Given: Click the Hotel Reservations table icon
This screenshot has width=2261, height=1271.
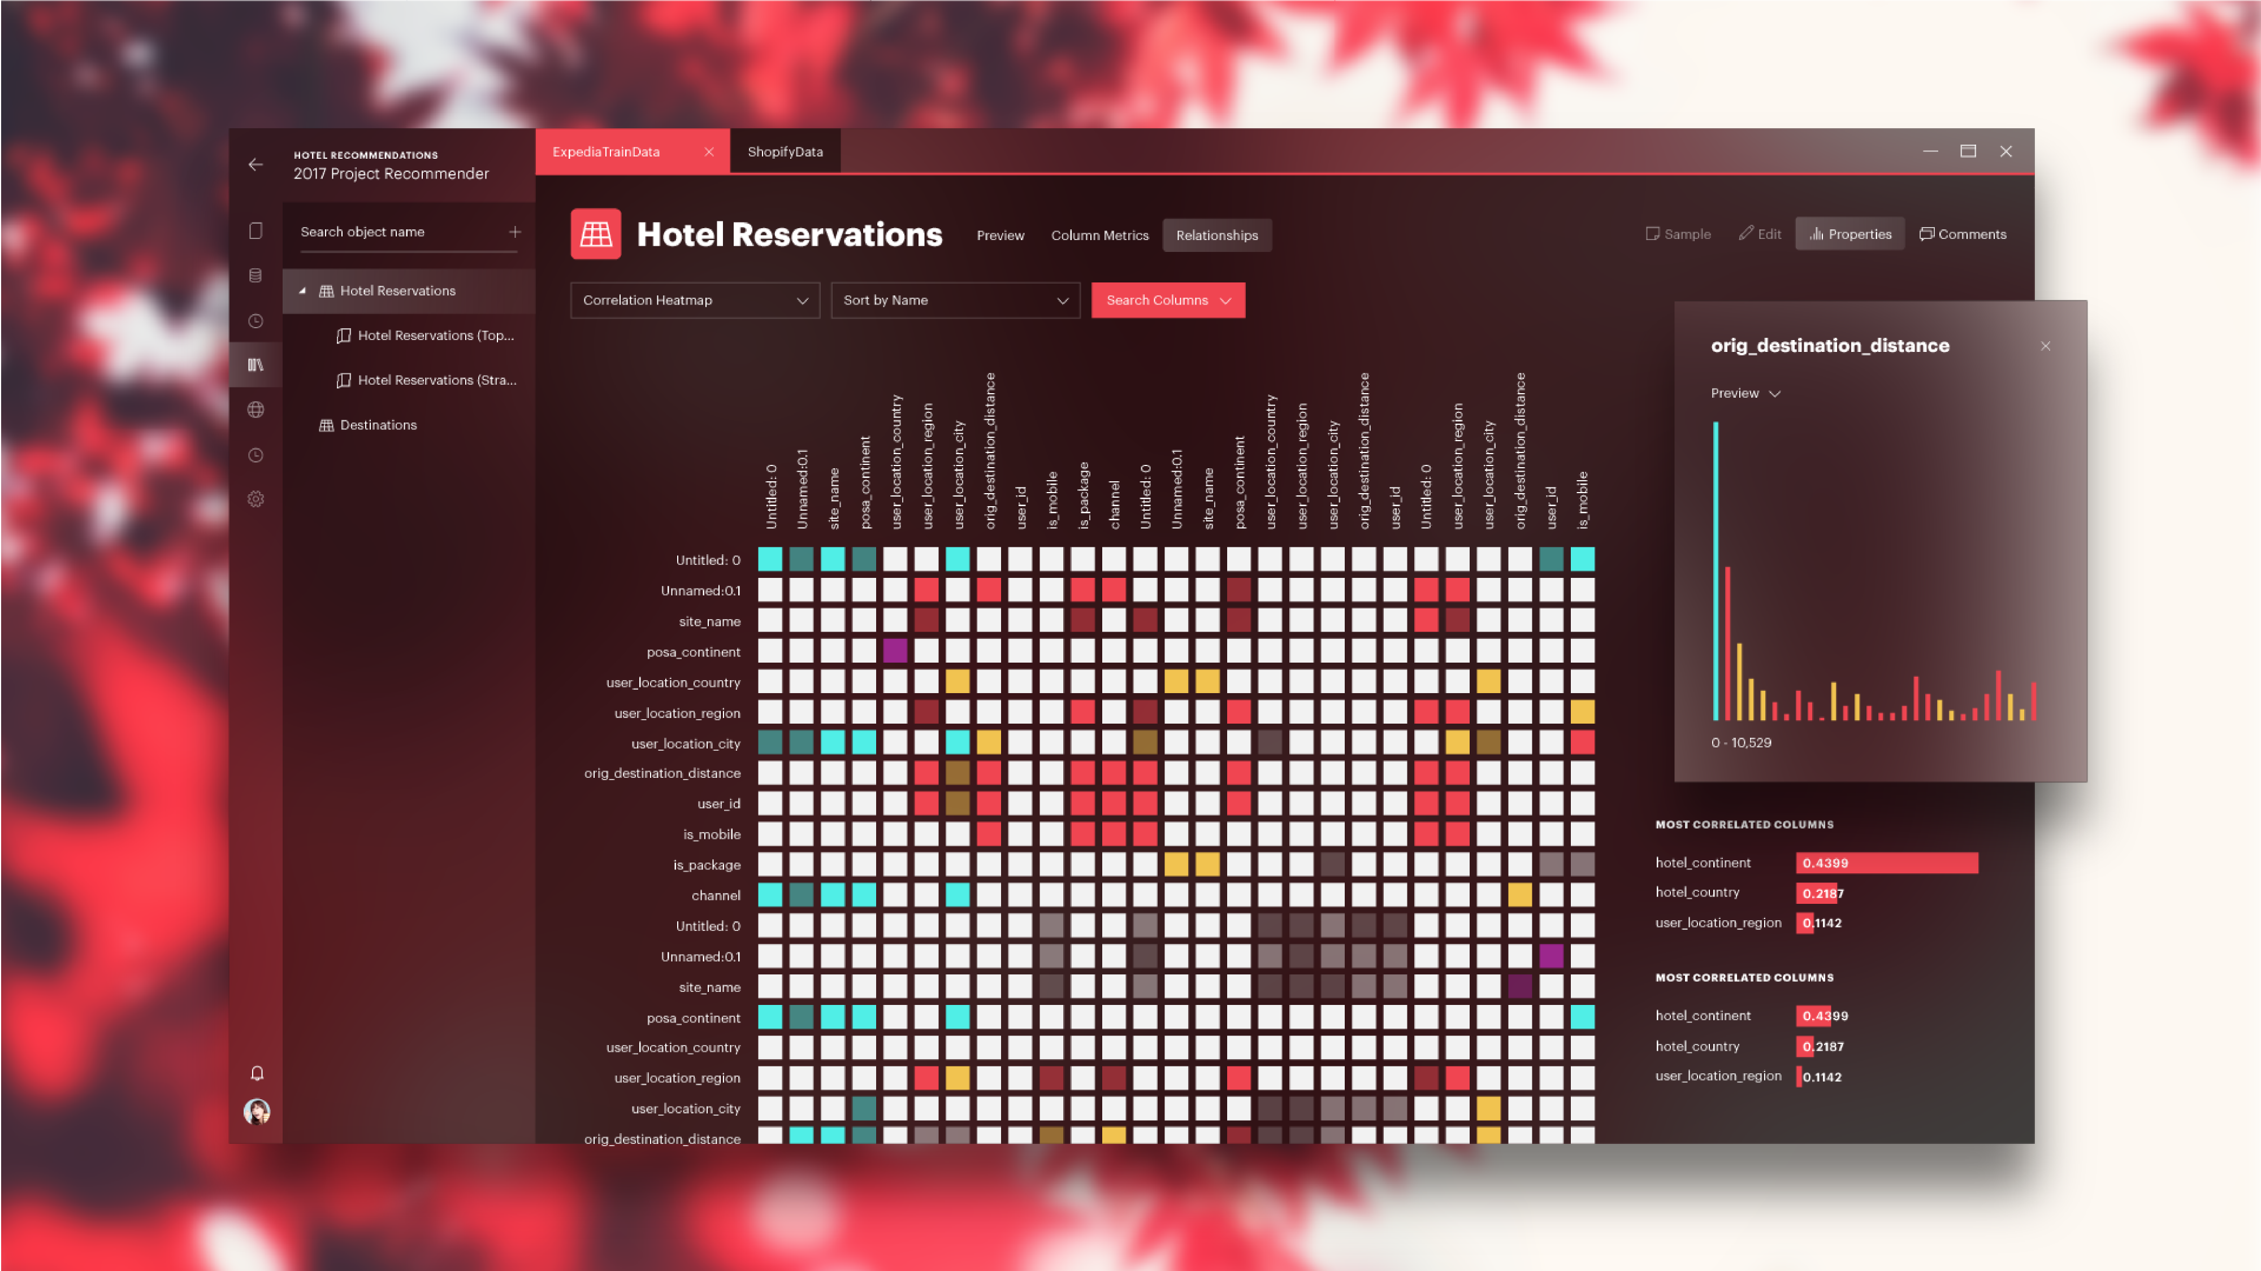Looking at the screenshot, I should click(596, 234).
